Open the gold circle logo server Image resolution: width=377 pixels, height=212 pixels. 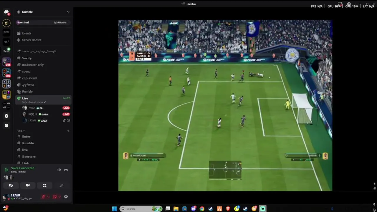6,23
